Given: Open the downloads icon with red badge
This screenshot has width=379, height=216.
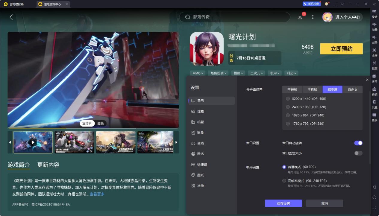Looking at the screenshot, I should 300,17.
